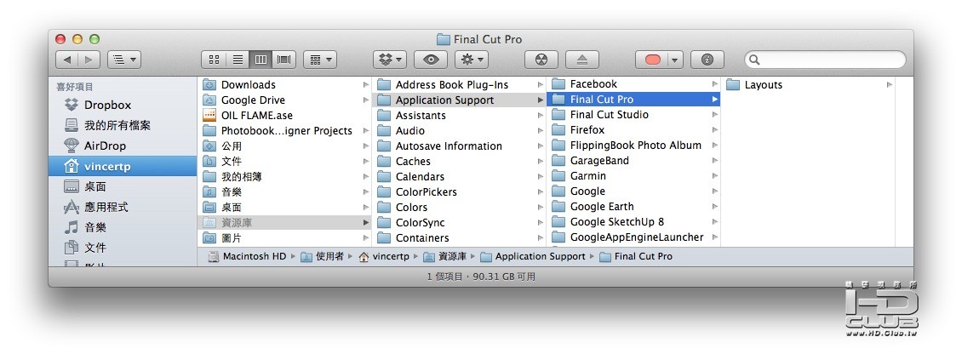Click vincertp in the path bar

click(383, 256)
